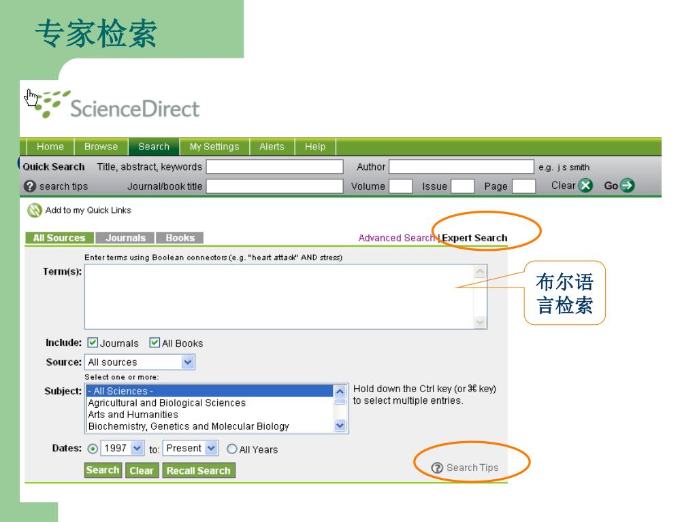Open the Source All sources dropdown

(140, 362)
